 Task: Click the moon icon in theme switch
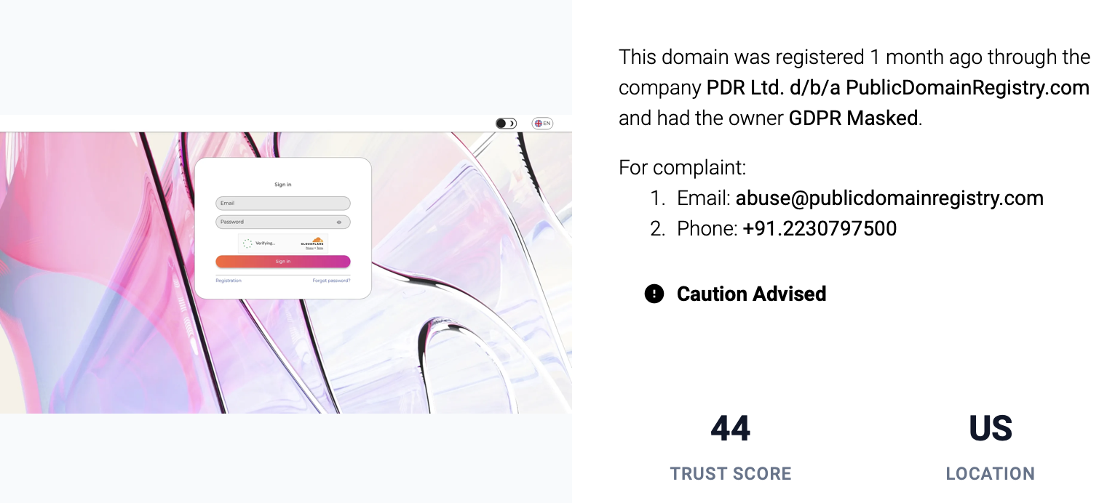512,124
